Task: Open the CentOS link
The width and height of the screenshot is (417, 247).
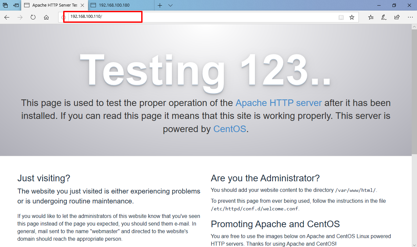Action: point(230,129)
